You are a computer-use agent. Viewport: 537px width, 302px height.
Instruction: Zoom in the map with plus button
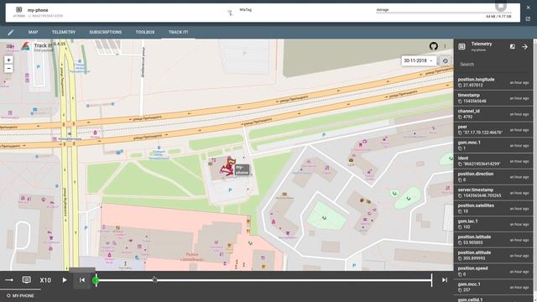(x=9, y=60)
